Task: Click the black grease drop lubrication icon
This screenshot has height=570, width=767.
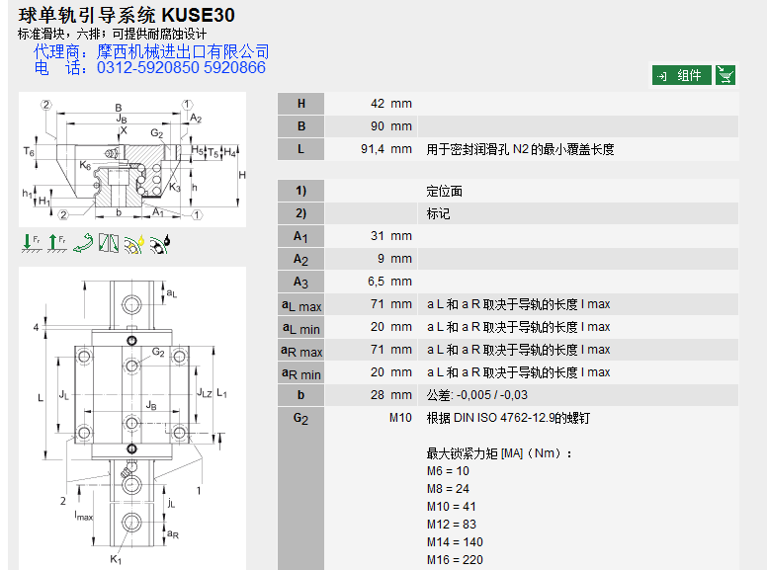Action: click(160, 243)
